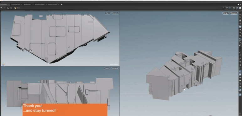This screenshot has width=242, height=116.
Task: Open No cam dropdown in Persp viewport
Action: pyautogui.click(x=234, y=13)
